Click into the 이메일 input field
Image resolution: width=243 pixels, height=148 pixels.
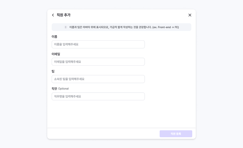point(98,62)
